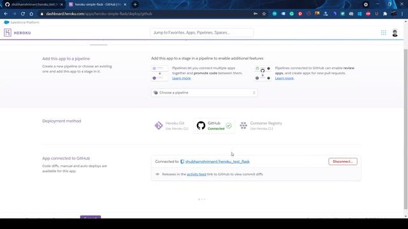Viewport: 408px width, 229px height.
Task: Select the GitHub deployment method
Action: coord(214,126)
